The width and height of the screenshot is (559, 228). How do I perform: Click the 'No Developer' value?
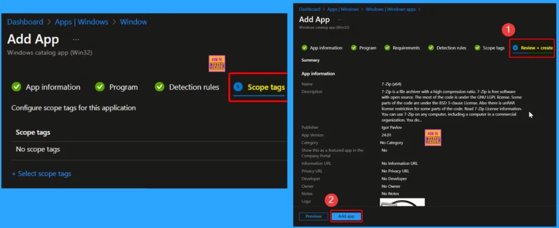tap(394, 178)
